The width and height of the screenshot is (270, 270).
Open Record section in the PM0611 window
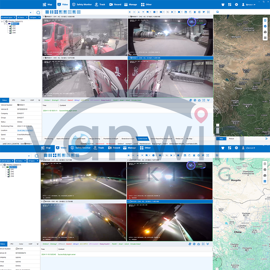click(115, 4)
